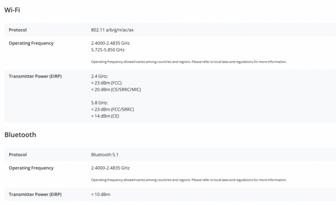
Task: Click the Bluetooth Operating Frequency label
Action: pyautogui.click(x=31, y=168)
